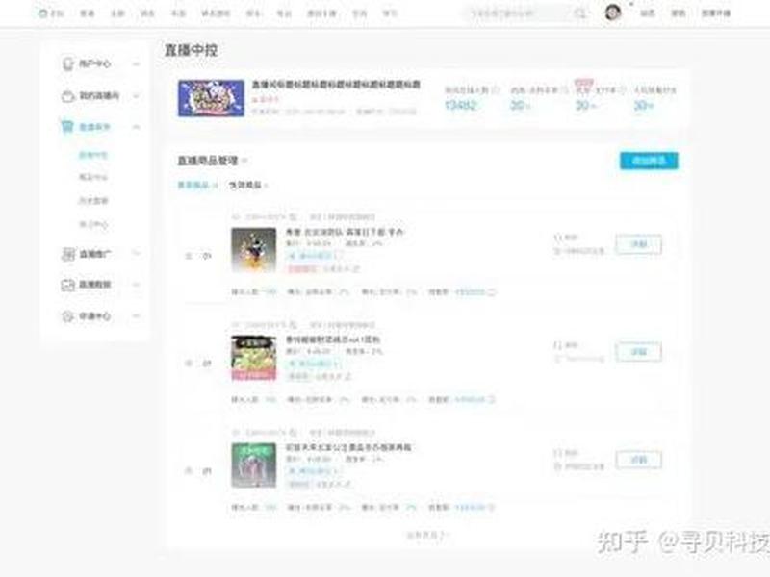Click the 用户中心 sidebar label

tap(95, 63)
